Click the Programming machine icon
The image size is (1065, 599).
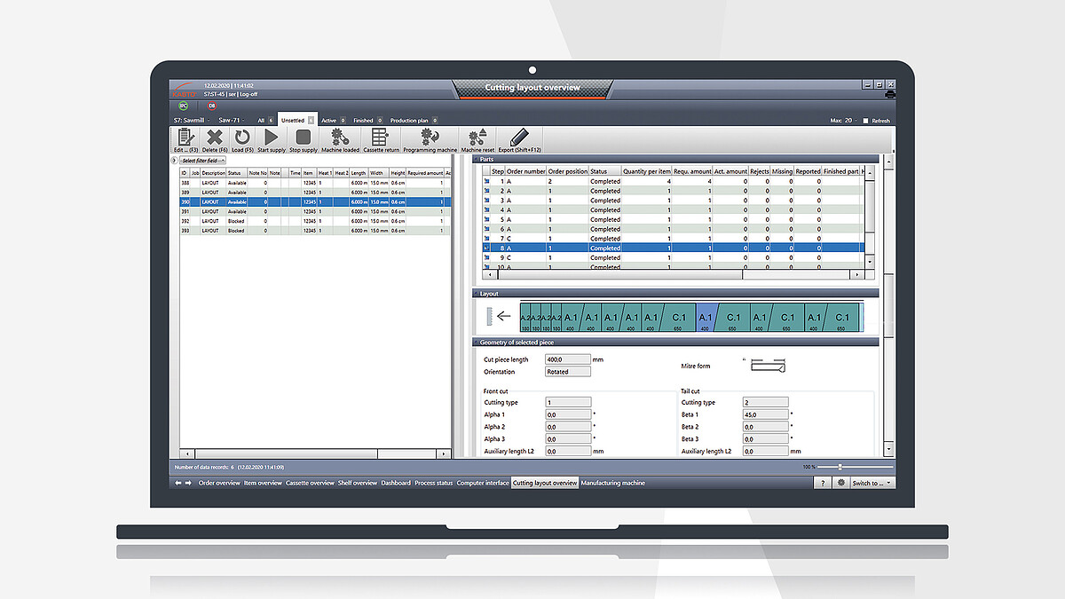tap(430, 138)
